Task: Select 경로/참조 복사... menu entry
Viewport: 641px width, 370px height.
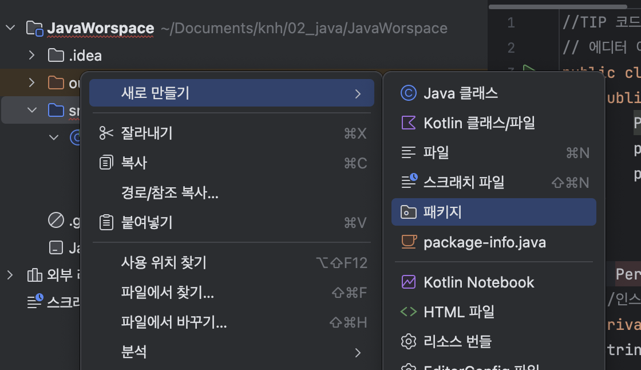Action: point(231,192)
